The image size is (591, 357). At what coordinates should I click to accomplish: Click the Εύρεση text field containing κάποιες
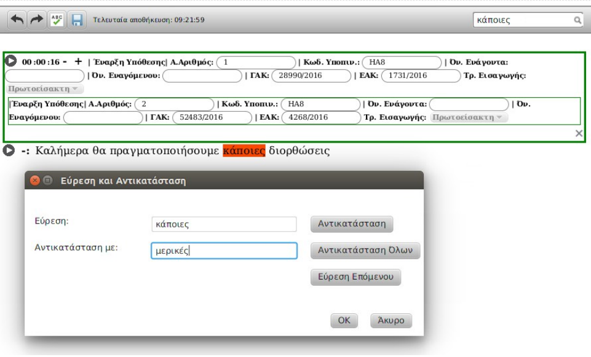(x=224, y=224)
